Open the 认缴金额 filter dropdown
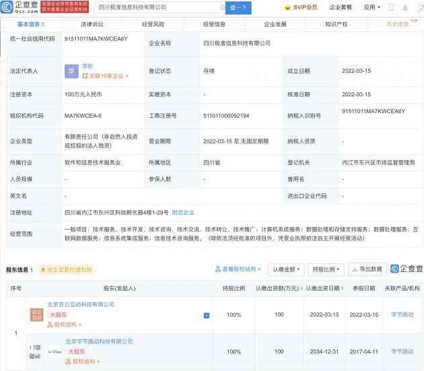Viewport: 424px width, 371px height. point(286,269)
